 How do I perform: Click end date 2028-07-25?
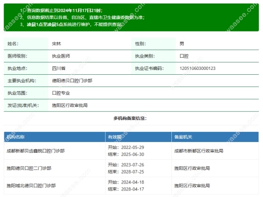pyautogui.click(x=132, y=172)
